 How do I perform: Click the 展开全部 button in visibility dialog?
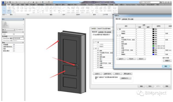[x=128, y=74]
